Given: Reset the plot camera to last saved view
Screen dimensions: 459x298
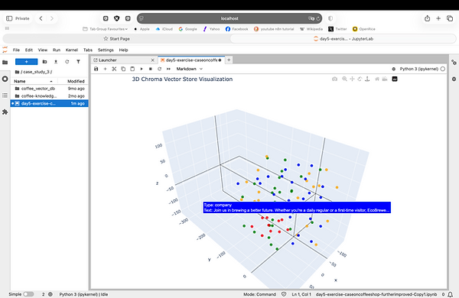Looking at the screenshot, I should (x=385, y=79).
